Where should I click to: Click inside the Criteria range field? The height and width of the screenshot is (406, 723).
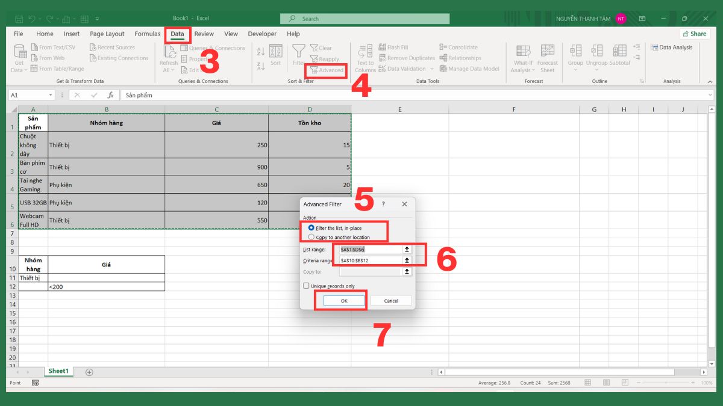point(368,260)
